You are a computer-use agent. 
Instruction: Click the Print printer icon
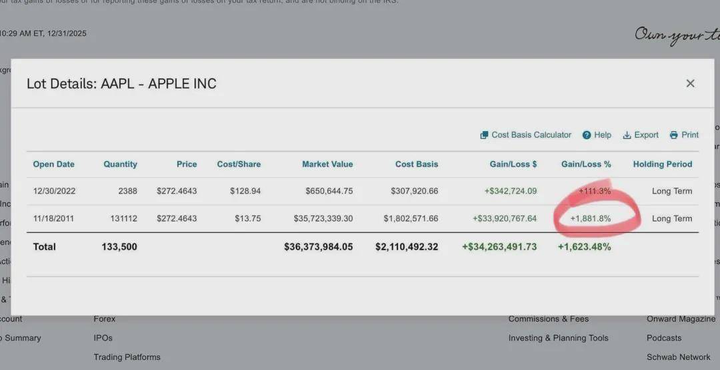pos(674,135)
